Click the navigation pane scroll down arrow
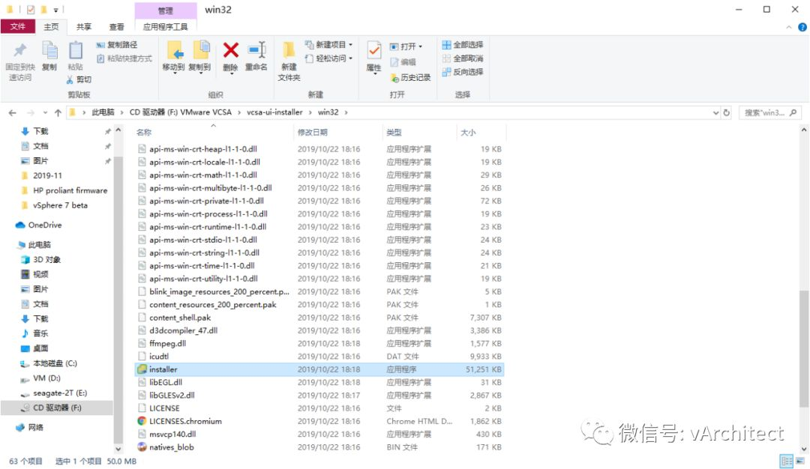810x469 pixels. coord(118,449)
